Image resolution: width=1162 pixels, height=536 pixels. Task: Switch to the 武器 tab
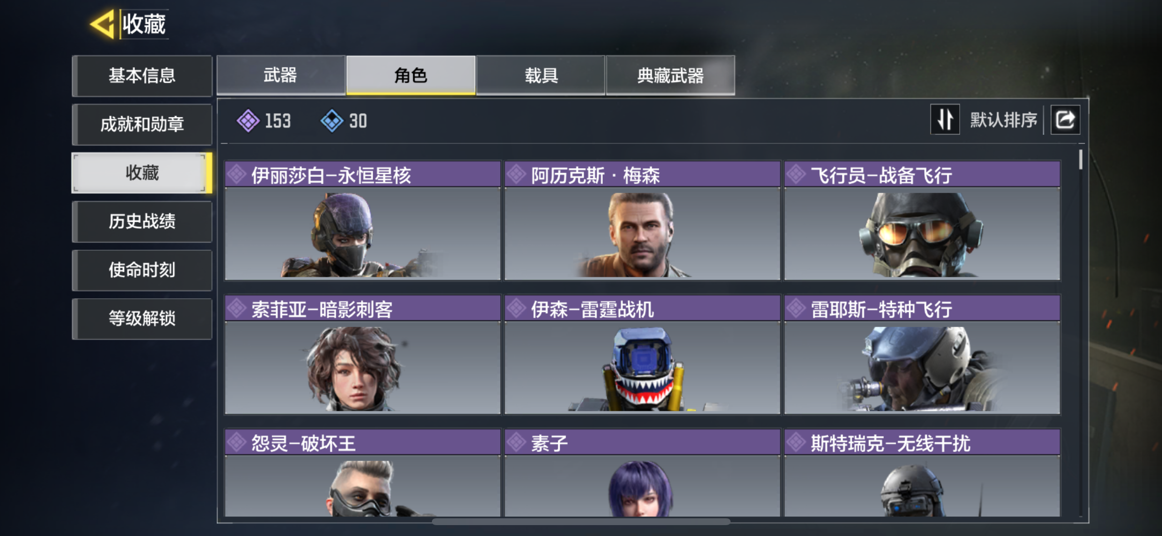(x=280, y=75)
